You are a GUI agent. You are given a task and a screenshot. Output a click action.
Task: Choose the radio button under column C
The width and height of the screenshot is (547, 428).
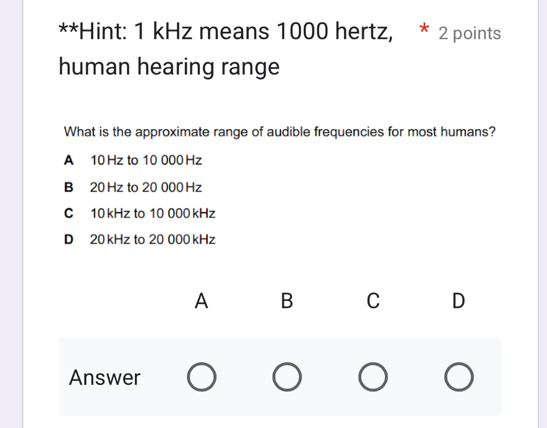pyautogui.click(x=373, y=377)
